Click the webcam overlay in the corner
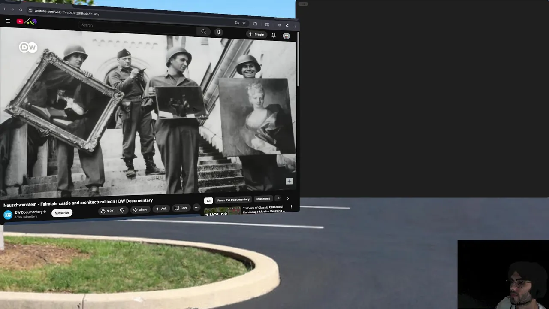Viewport: 549px width, 309px height. tap(503, 275)
